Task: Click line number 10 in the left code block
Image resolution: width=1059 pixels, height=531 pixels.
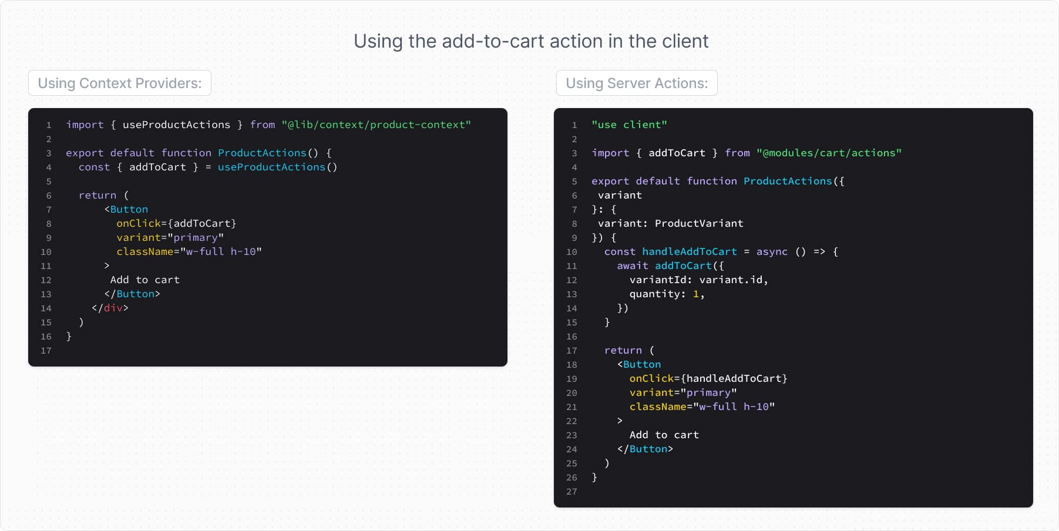Action: tap(46, 251)
